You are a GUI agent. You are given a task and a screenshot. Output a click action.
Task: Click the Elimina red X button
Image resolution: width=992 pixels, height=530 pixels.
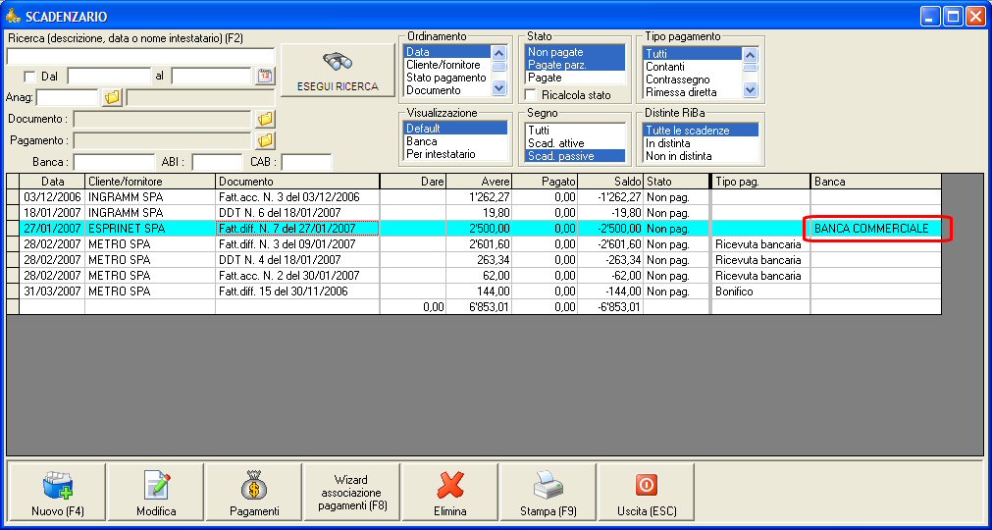[449, 492]
